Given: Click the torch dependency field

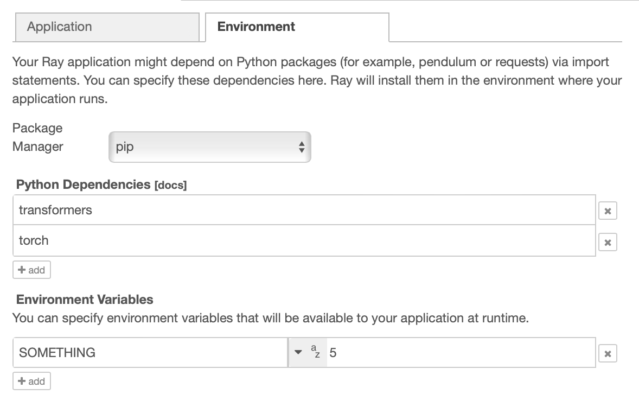Looking at the screenshot, I should point(304,240).
